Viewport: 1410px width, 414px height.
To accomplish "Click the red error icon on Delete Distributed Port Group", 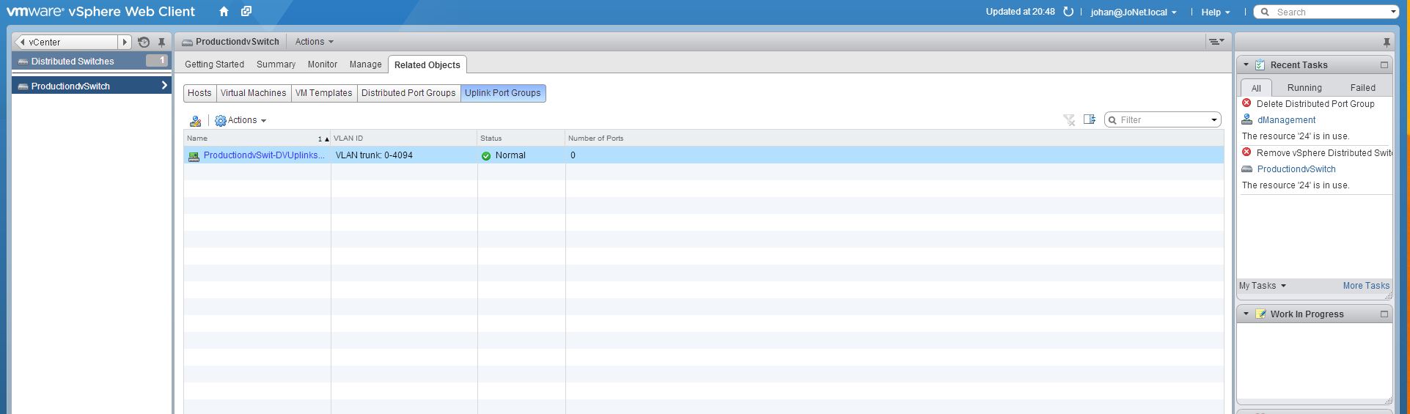I will point(1246,103).
